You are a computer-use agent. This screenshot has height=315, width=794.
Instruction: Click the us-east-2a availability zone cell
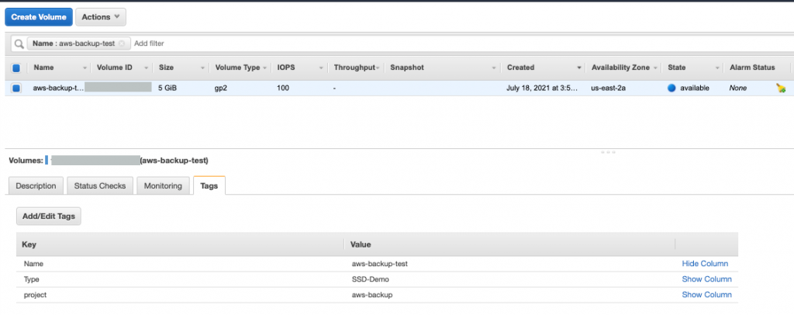608,88
